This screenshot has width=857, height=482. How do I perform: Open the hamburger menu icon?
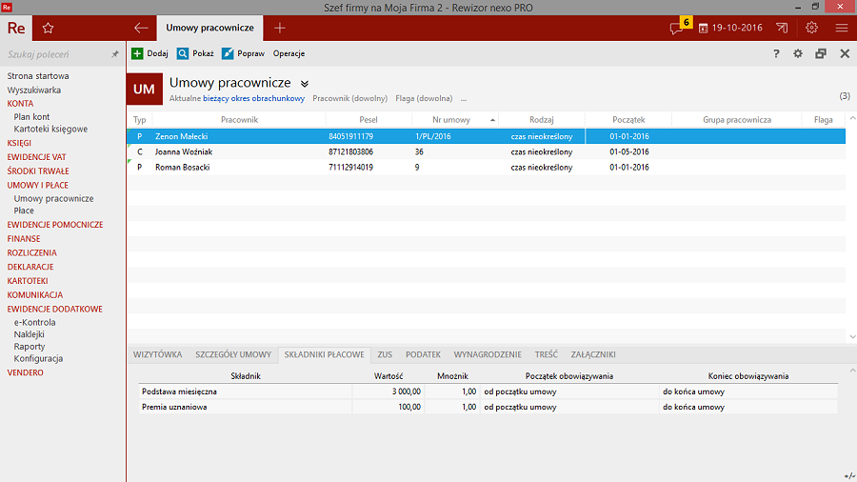click(841, 29)
